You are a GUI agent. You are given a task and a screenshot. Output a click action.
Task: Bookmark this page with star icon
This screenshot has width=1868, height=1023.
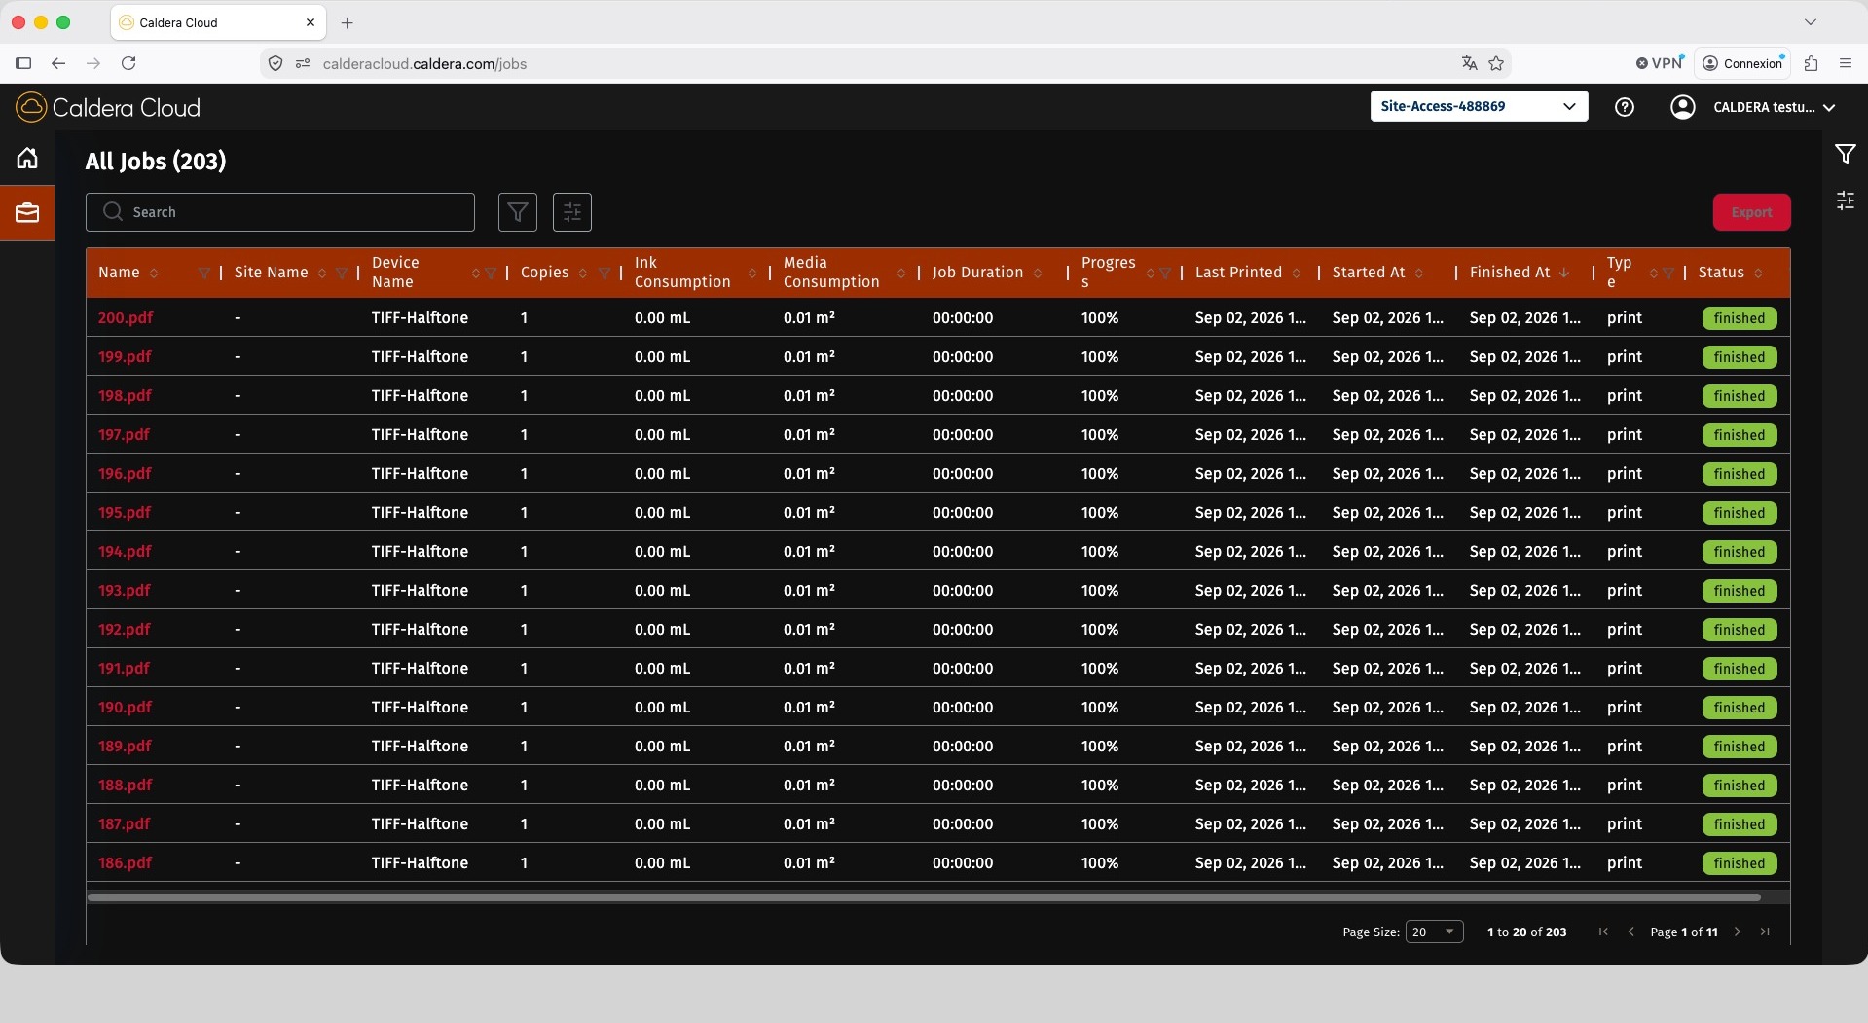tap(1496, 63)
